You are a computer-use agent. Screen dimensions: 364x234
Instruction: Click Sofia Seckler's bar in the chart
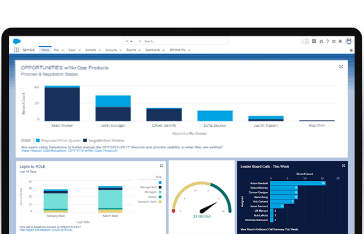215,116
